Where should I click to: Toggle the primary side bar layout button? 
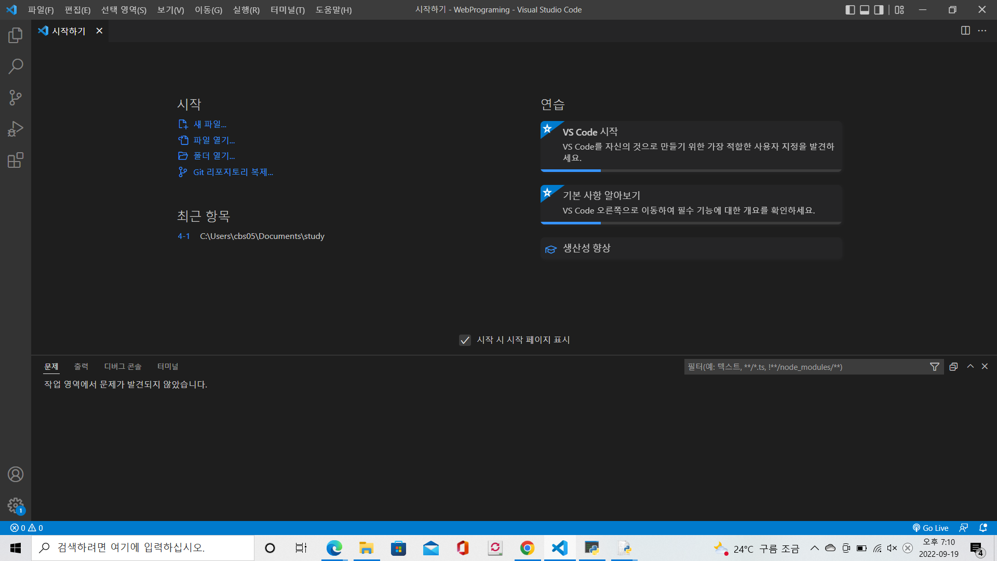coord(850,10)
